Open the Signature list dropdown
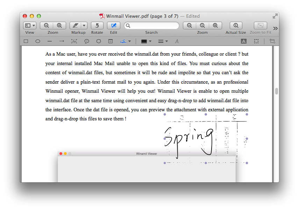 click(x=130, y=41)
